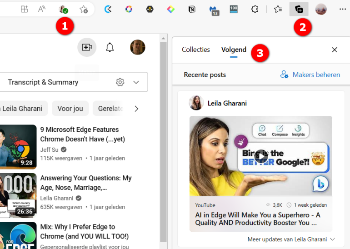
Task: Click Leila Gharani channel under Answering video
Action: (x=57, y=198)
